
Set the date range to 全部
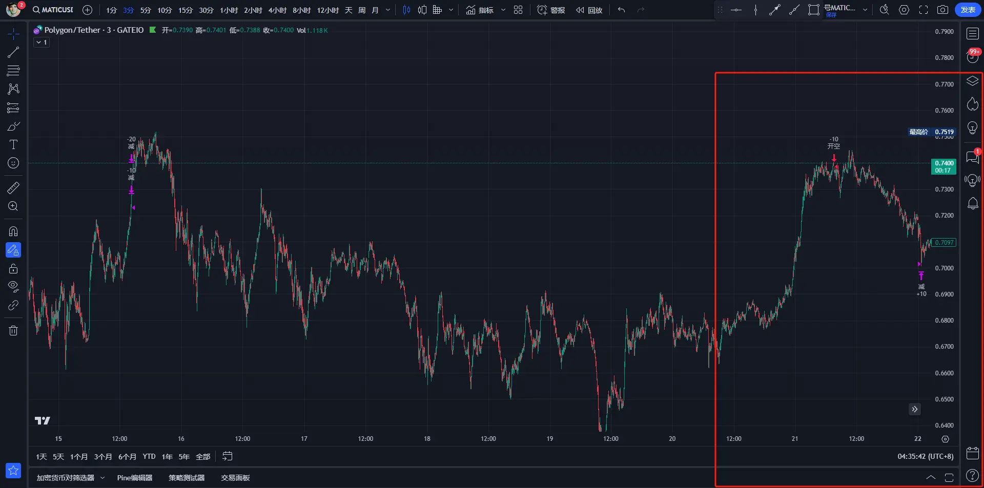click(203, 457)
